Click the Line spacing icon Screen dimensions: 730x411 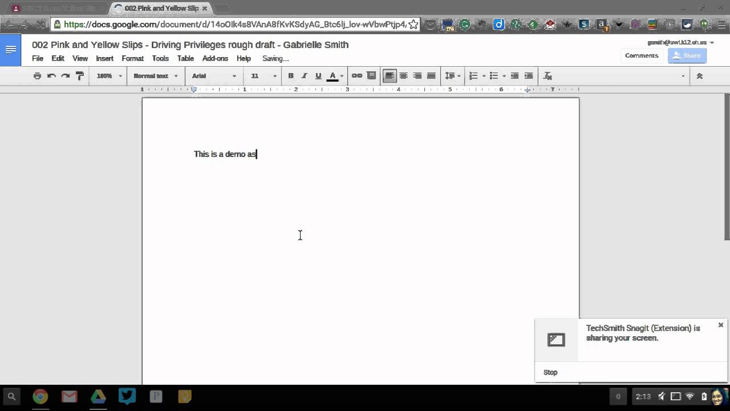(x=450, y=76)
